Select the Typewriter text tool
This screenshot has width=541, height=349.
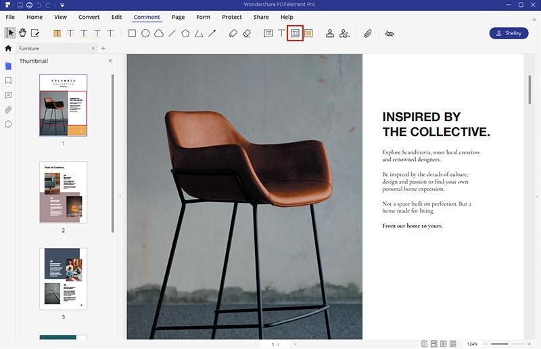click(282, 33)
